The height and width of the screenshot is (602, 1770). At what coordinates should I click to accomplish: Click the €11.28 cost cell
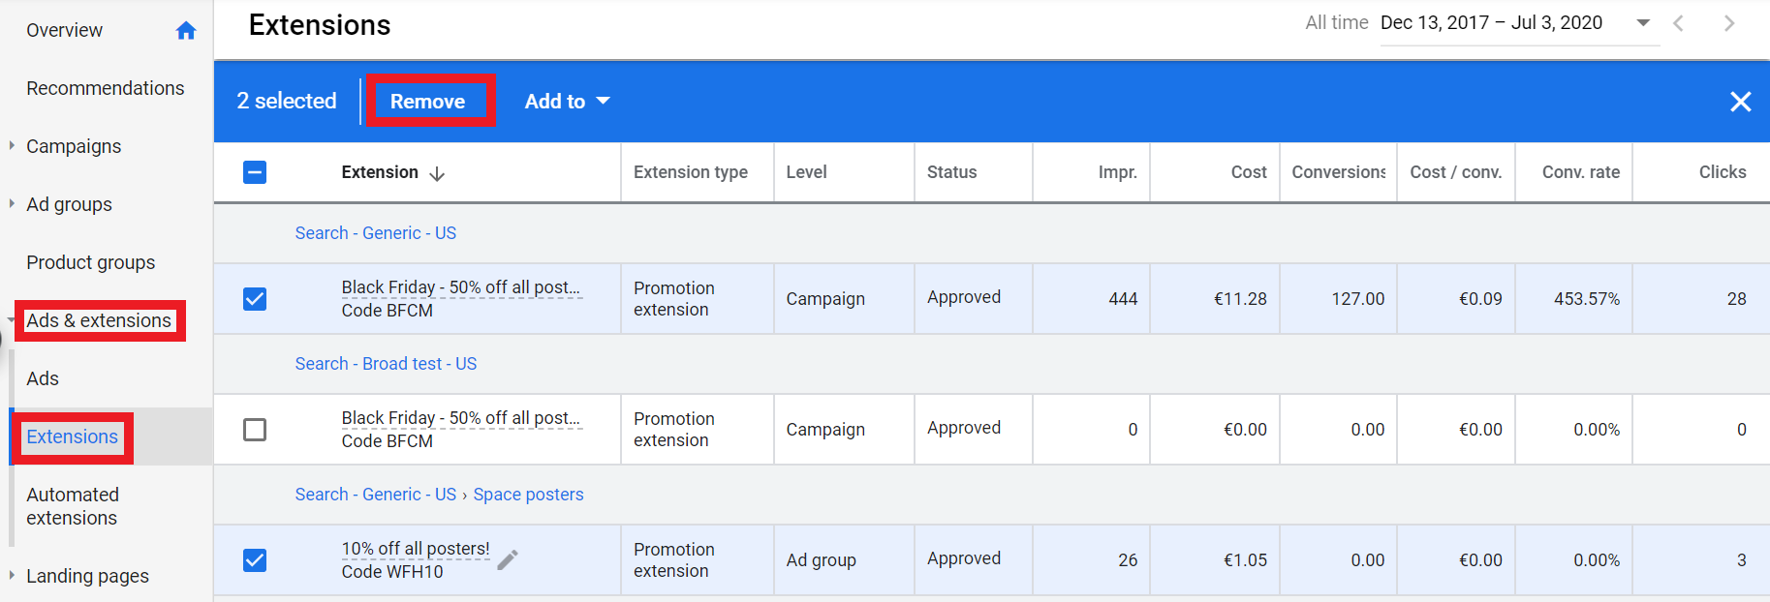point(1240,299)
